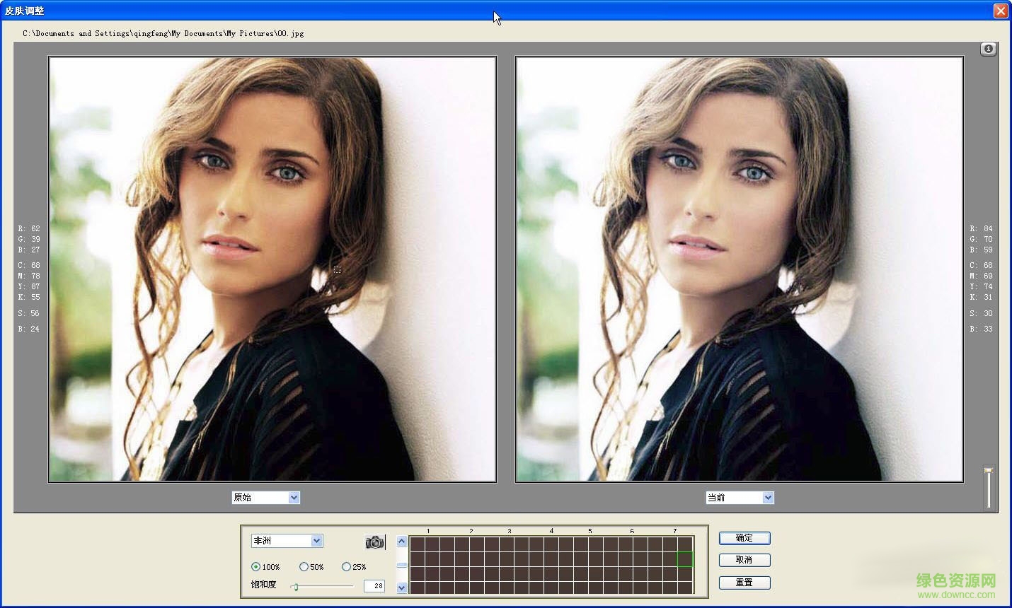
Task: Click column number 7 above the swatches
Action: point(674,531)
